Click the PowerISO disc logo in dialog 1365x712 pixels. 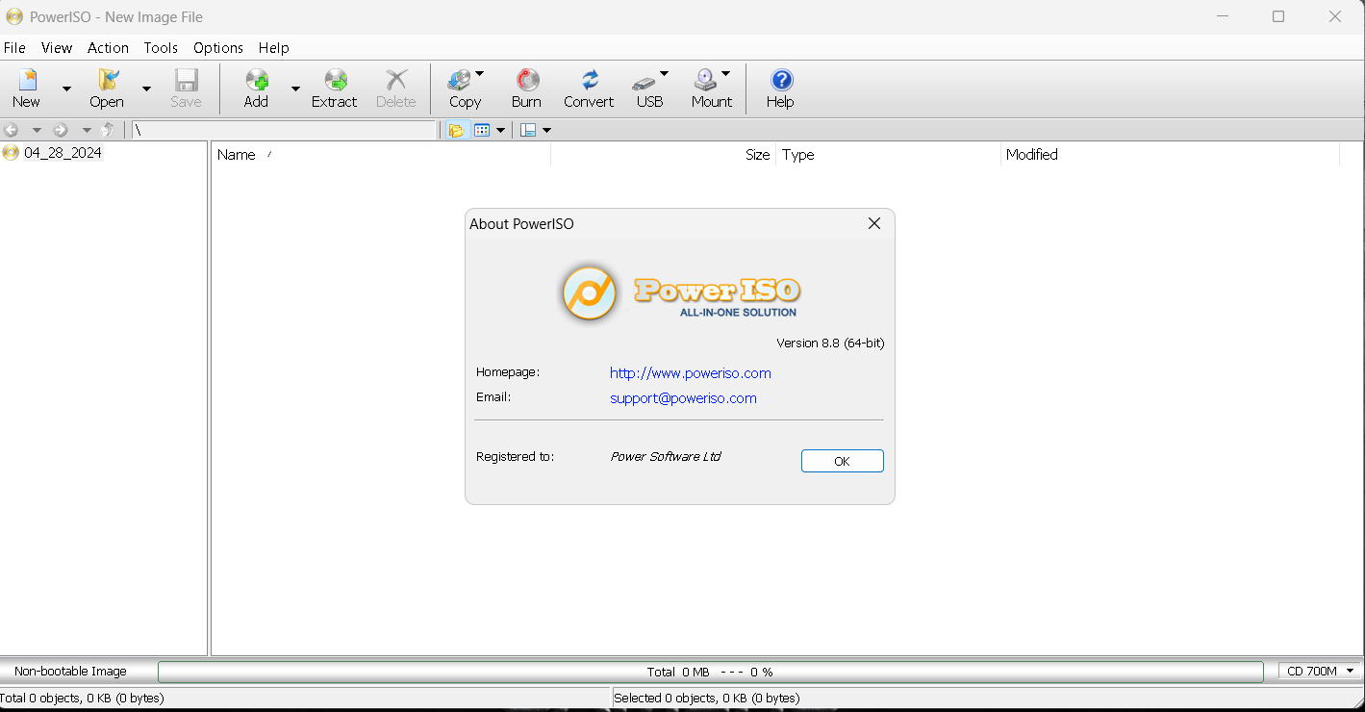coord(589,292)
